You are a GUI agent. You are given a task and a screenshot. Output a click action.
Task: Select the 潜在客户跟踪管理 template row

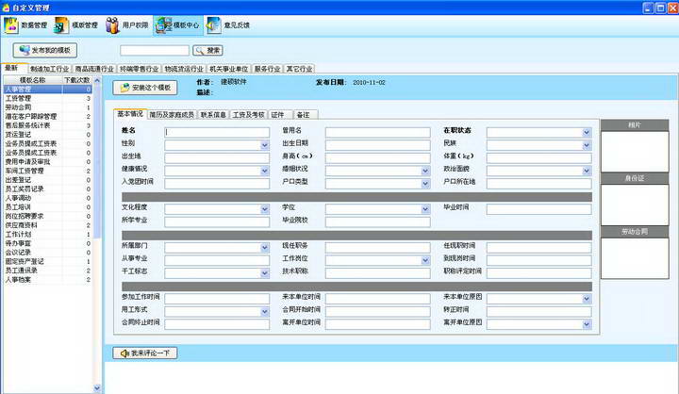48,117
